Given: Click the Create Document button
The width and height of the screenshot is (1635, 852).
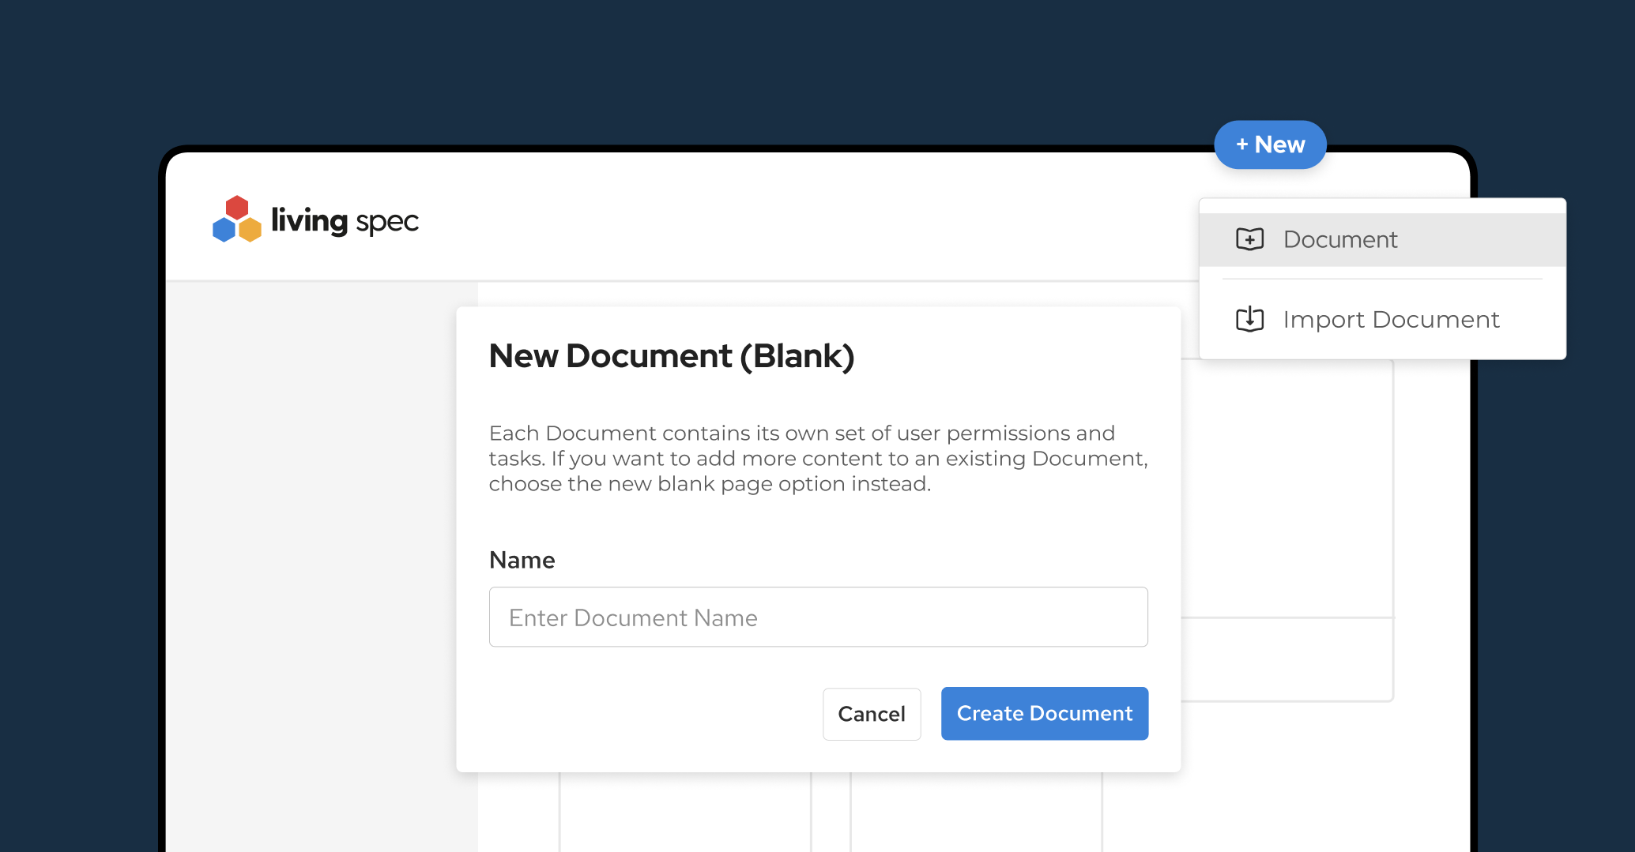Looking at the screenshot, I should click(x=1044, y=713).
